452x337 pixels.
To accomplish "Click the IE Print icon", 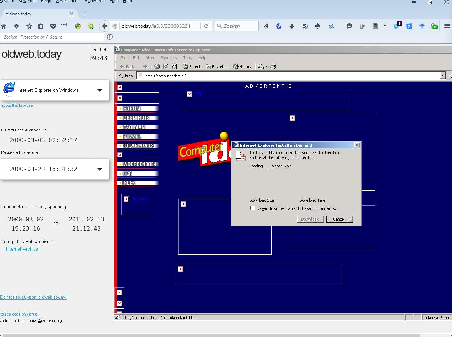I will [273, 66].
